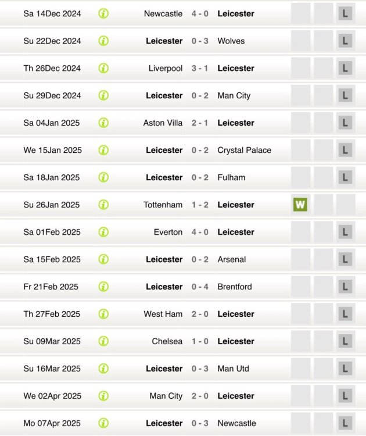The image size is (366, 436).
Task: Click L badge for Leicester vs Man Utd
Action: (345, 369)
